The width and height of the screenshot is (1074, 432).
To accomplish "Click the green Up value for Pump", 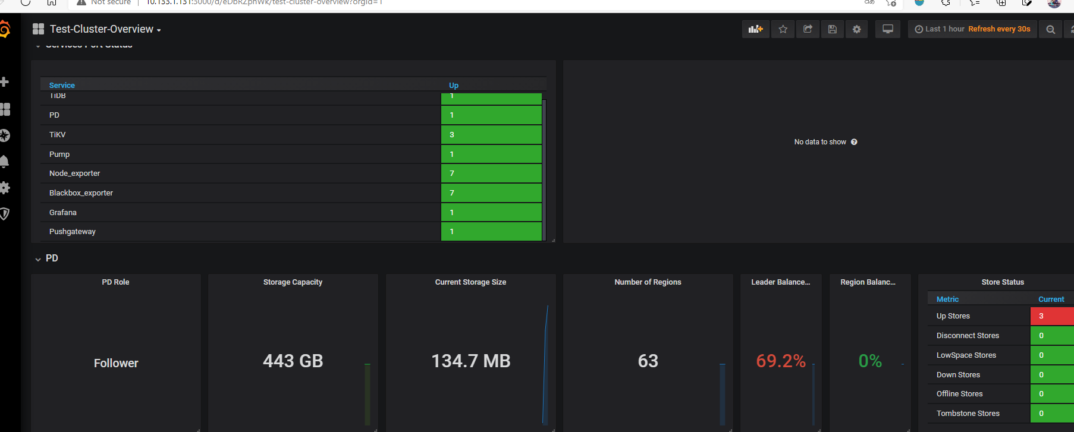I will click(491, 154).
